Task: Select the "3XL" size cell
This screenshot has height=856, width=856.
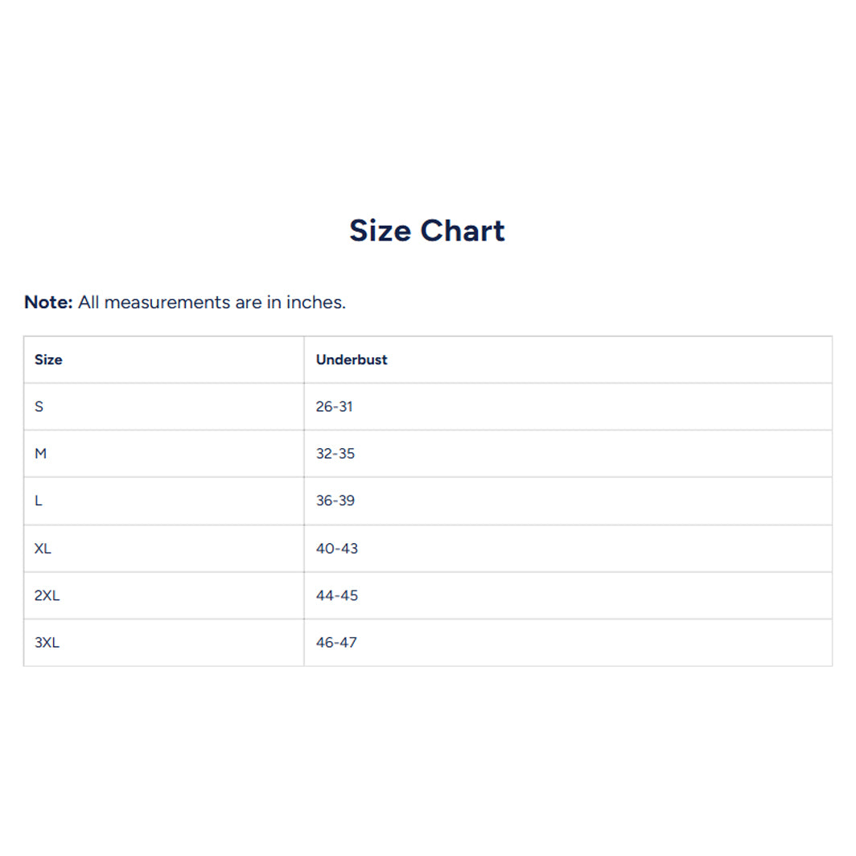Action: tap(47, 643)
